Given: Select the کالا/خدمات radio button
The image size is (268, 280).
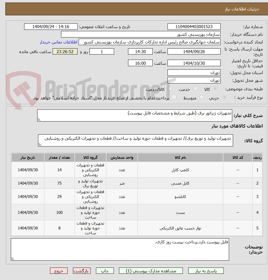Looking at the screenshot, I should pyautogui.click(x=170, y=88).
